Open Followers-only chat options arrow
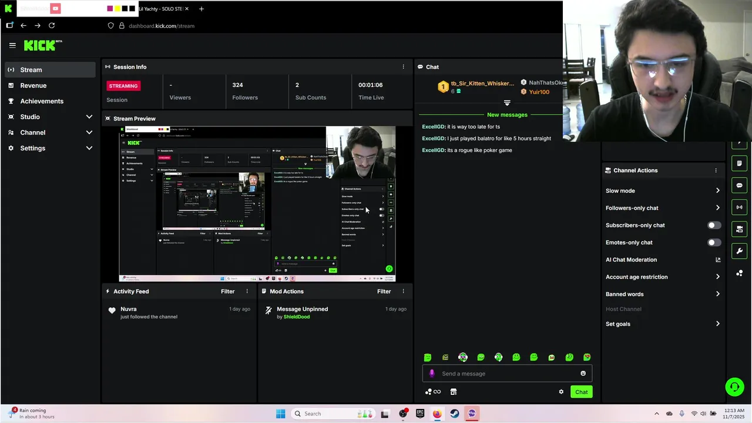Viewport: 752px width, 423px height. coord(717,208)
